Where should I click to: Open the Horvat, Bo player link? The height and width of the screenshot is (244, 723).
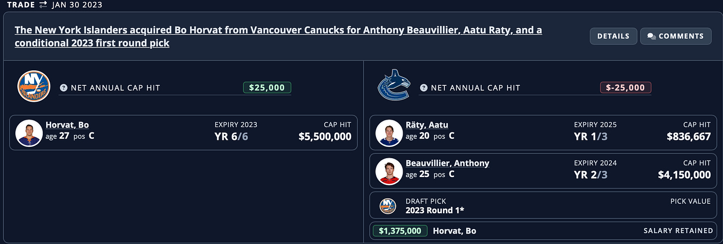(67, 125)
